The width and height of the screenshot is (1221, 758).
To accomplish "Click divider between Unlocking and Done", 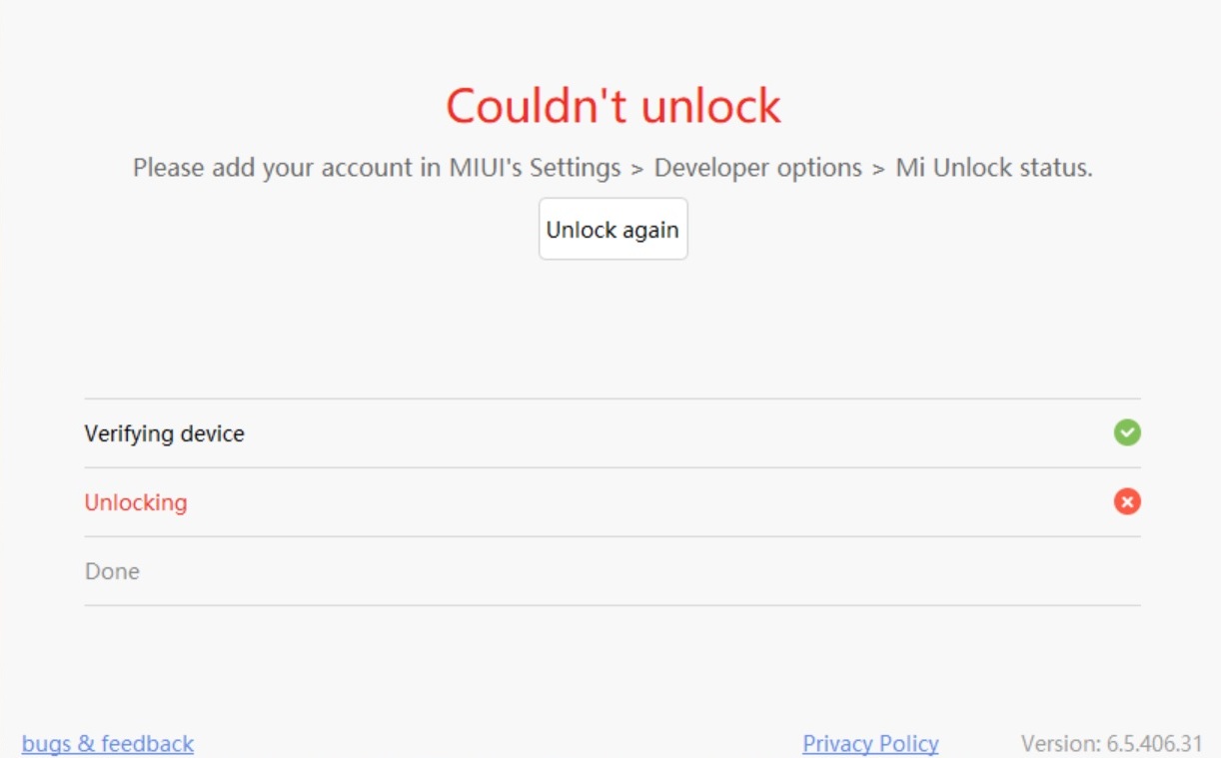I will coord(611,536).
